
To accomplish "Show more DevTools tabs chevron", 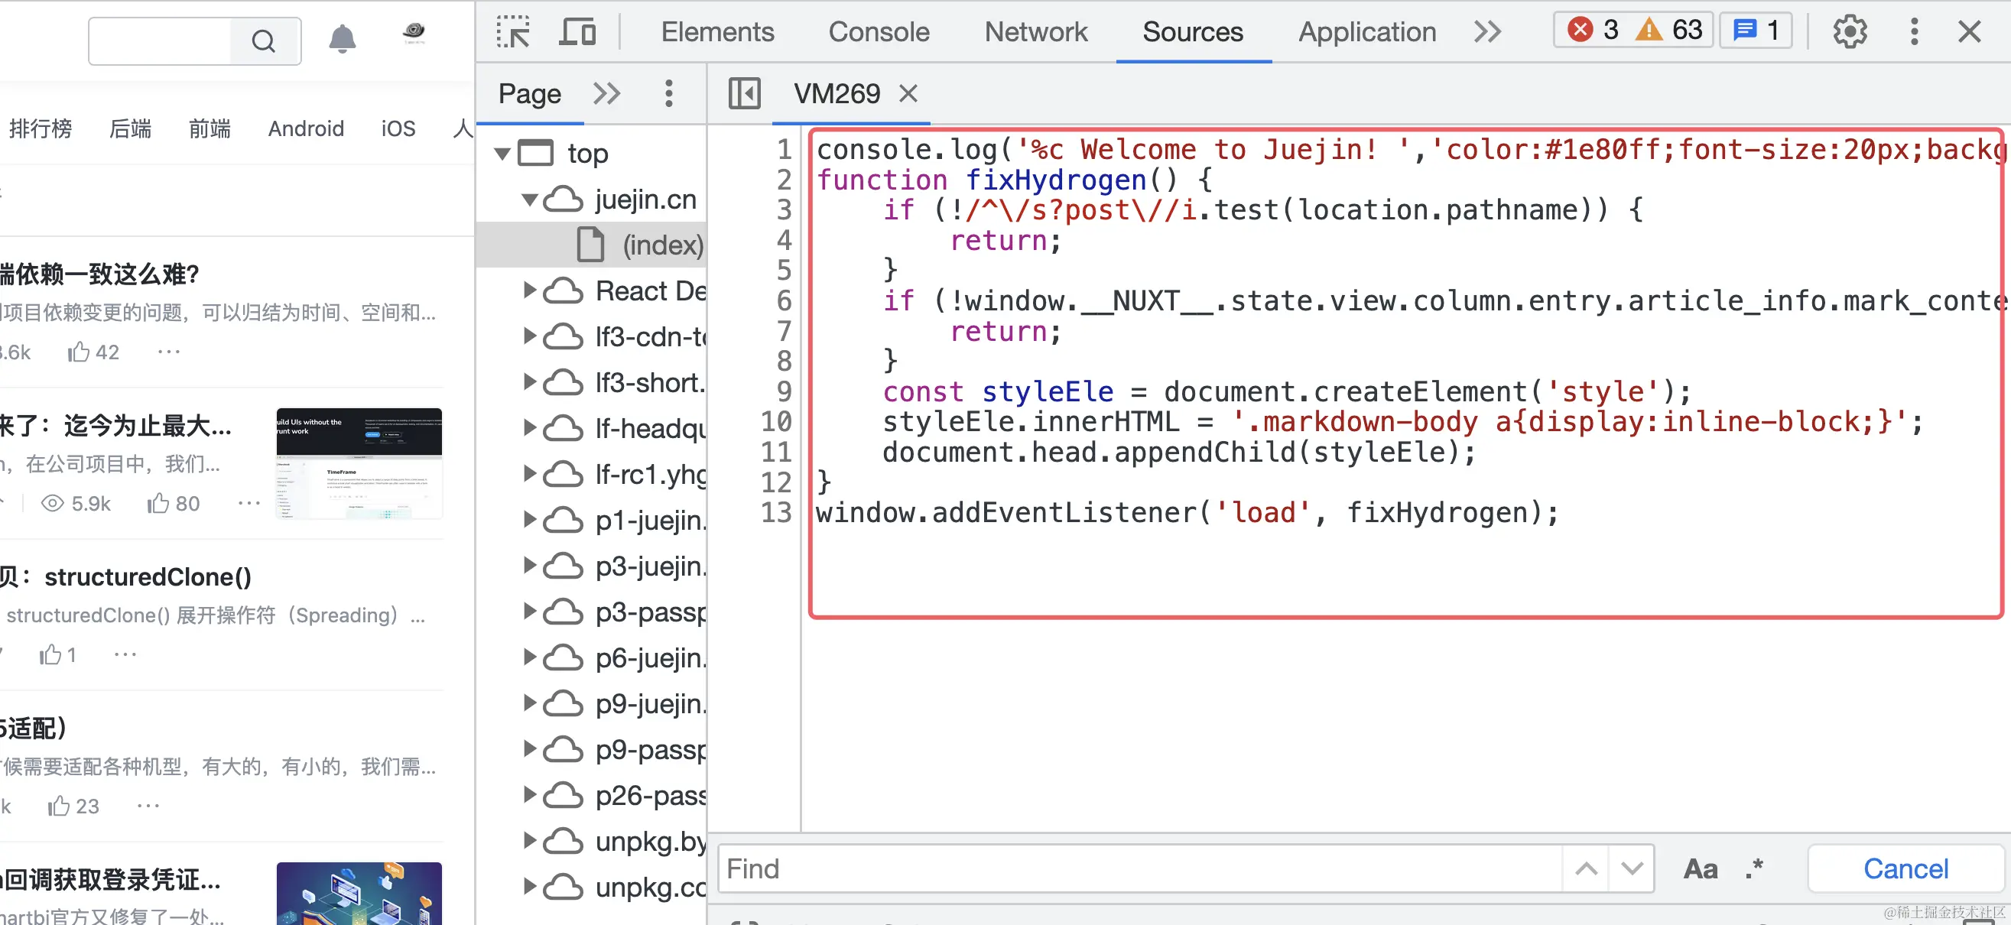I will 1487,32.
